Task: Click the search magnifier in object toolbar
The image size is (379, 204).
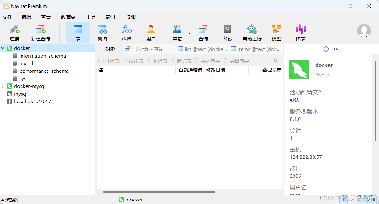Action: [276, 61]
